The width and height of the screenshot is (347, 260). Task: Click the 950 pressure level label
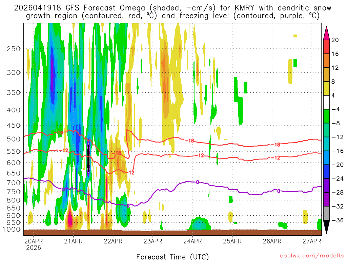point(14,223)
